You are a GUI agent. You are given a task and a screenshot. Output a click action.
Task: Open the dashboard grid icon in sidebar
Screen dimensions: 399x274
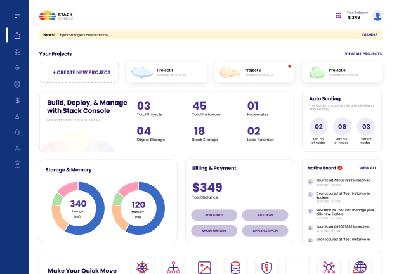click(17, 51)
